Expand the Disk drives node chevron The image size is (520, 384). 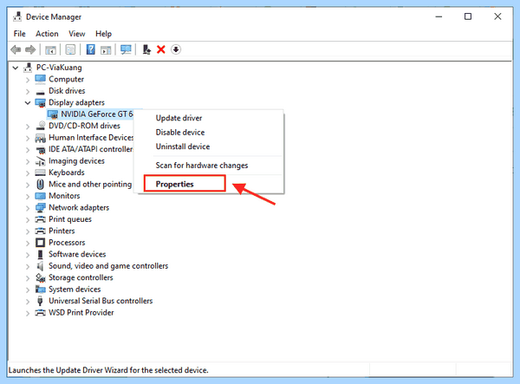[28, 91]
